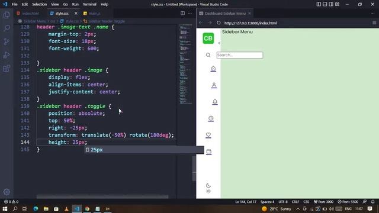Screen dimensions: 379x213
Task: Open the View menu
Action: (54, 4)
